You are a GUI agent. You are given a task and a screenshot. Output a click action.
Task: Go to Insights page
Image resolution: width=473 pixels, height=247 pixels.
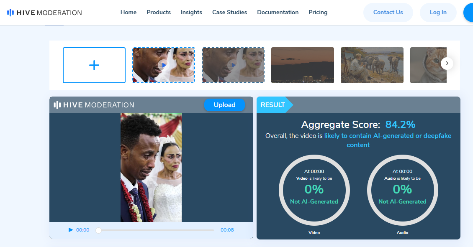[191, 13]
